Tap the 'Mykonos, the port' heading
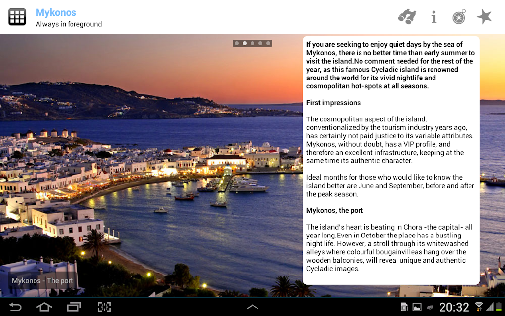Image resolution: width=505 pixels, height=316 pixels. click(334, 210)
